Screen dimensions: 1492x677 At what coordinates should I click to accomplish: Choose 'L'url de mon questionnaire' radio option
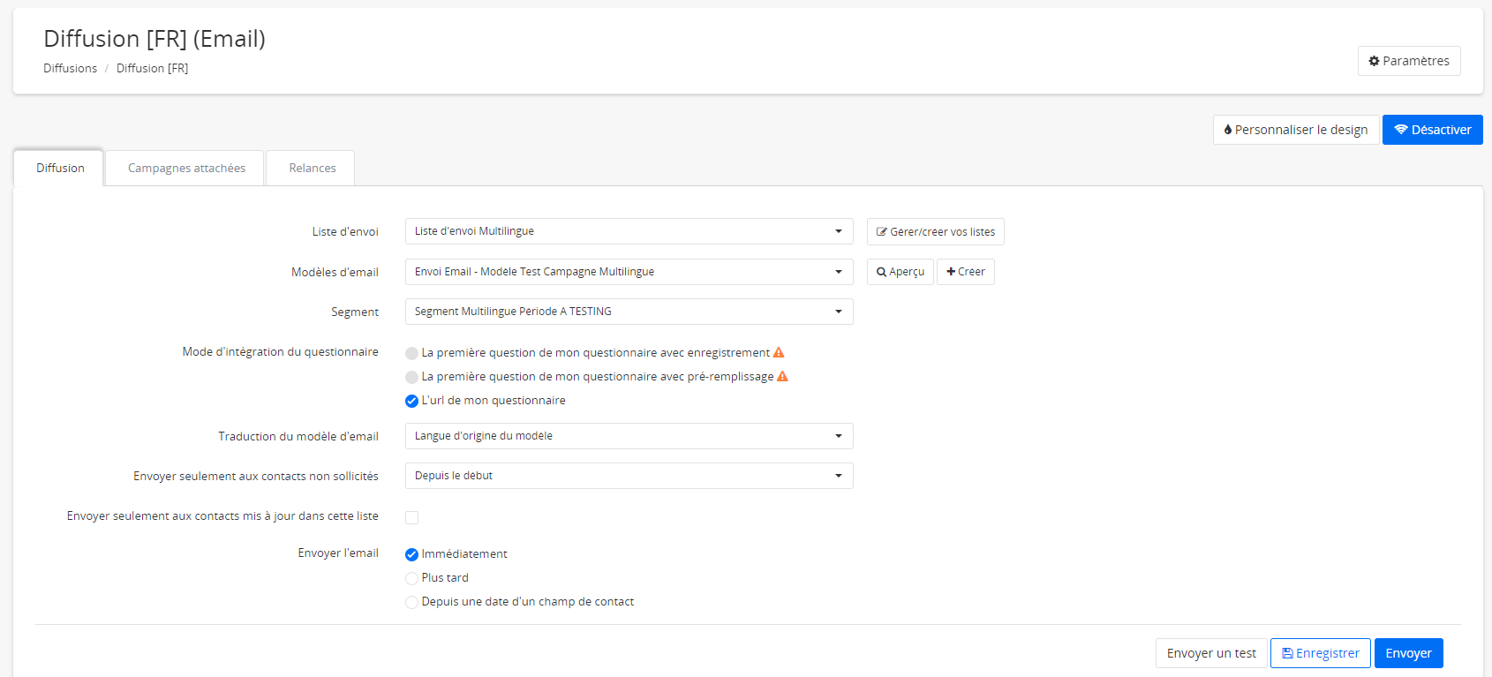point(411,401)
